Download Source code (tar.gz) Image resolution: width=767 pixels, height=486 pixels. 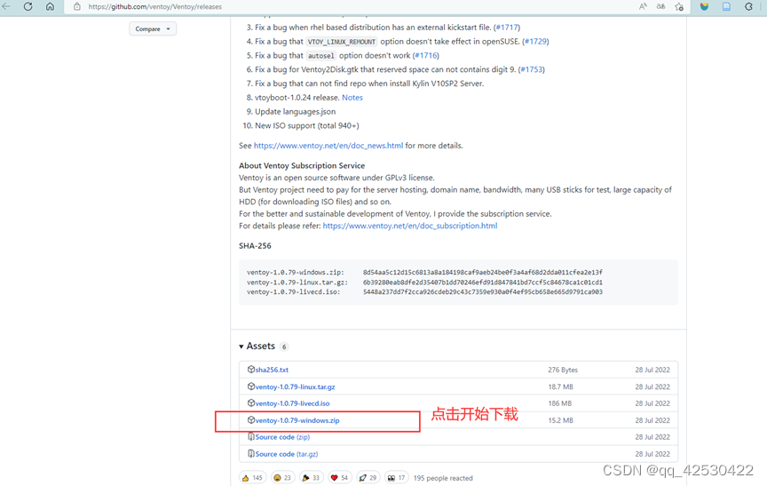point(287,454)
